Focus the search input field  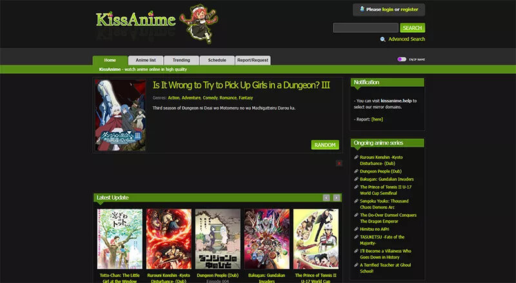366,28
